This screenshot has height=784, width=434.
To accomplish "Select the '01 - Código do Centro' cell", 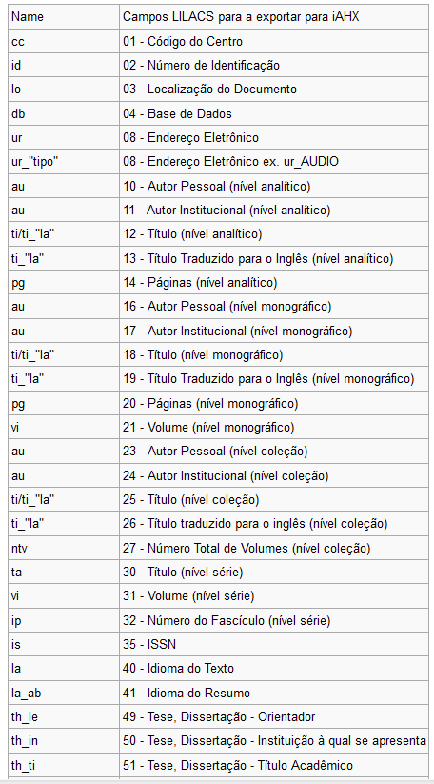I will (x=274, y=41).
